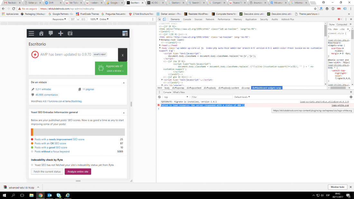Image resolution: width=354 pixels, height=199 pixels.
Task: Close the console drawer
Action: click(351, 92)
